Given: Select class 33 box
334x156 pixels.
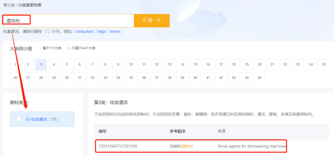Looking at the screenshot, I should click(x=105, y=78).
